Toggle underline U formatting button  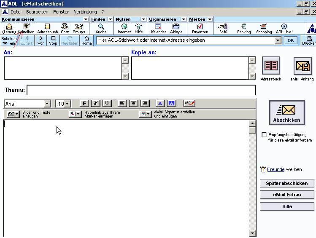coord(107,103)
